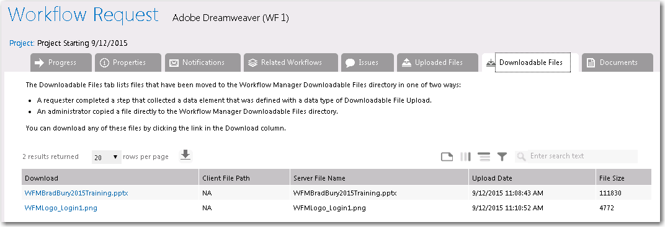This screenshot has width=665, height=227.
Task: Switch to the Properties tab
Action: coord(128,62)
